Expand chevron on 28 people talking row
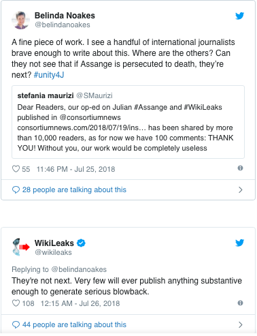Screen dimensions: 257x336 pos(241,189)
